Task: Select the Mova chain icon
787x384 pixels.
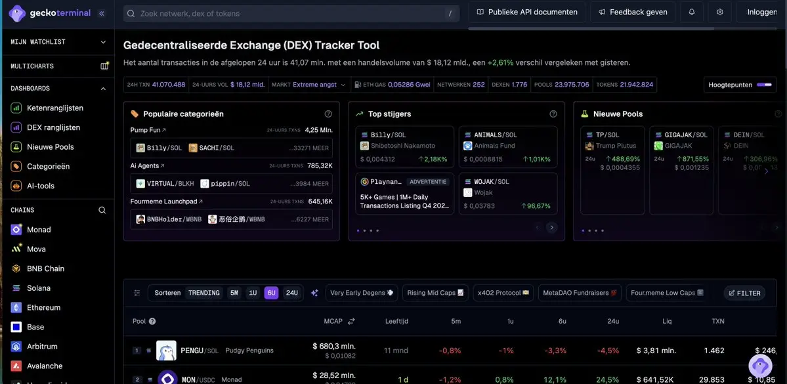Action: tap(16, 249)
